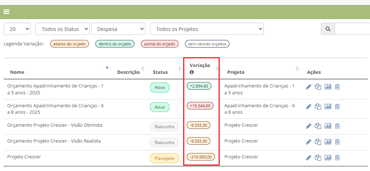Viewport: 370px width, 171px height.
Task: Expand the Todos os Projetos dropdown
Action: point(207,29)
